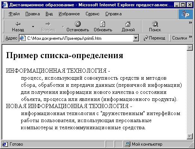The width and height of the screenshot is (195, 149).
Task: Click the Stop (Остановить) icon
Action: pyautogui.click(x=78, y=24)
